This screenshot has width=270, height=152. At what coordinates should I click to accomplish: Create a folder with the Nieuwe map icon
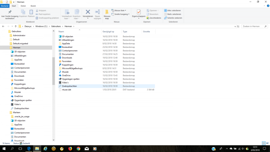[x=107, y=13]
